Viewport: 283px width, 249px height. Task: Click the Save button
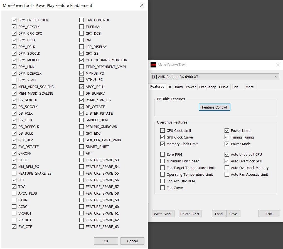click(233, 214)
